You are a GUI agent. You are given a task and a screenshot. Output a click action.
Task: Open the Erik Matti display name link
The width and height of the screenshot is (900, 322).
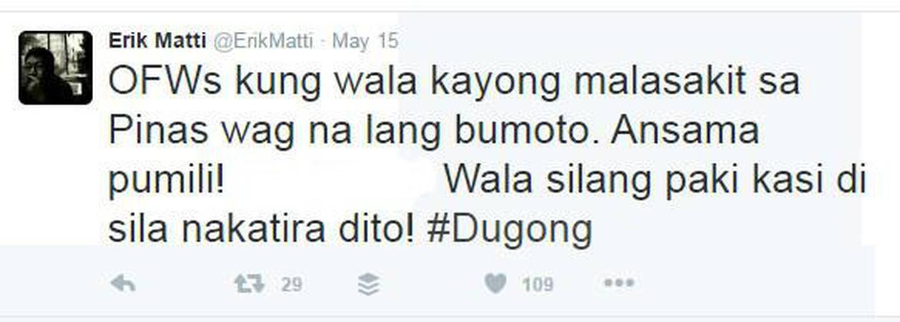click(157, 41)
